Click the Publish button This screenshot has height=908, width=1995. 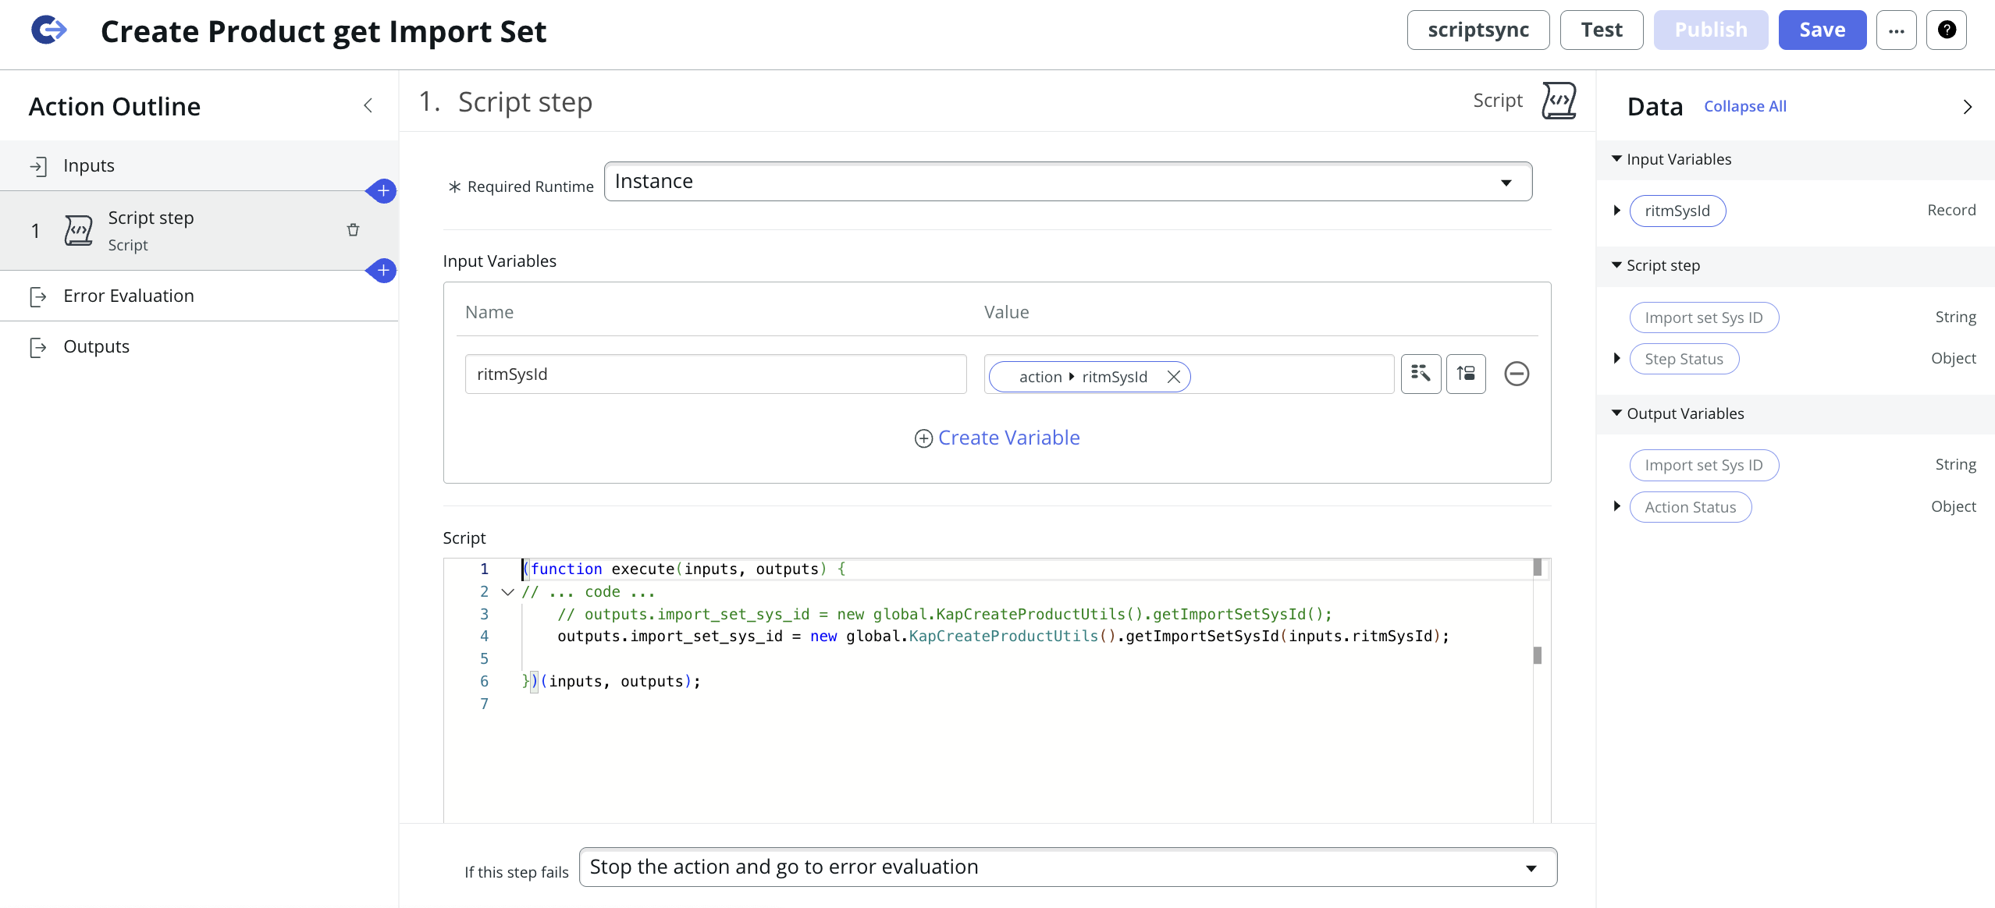pos(1711,30)
